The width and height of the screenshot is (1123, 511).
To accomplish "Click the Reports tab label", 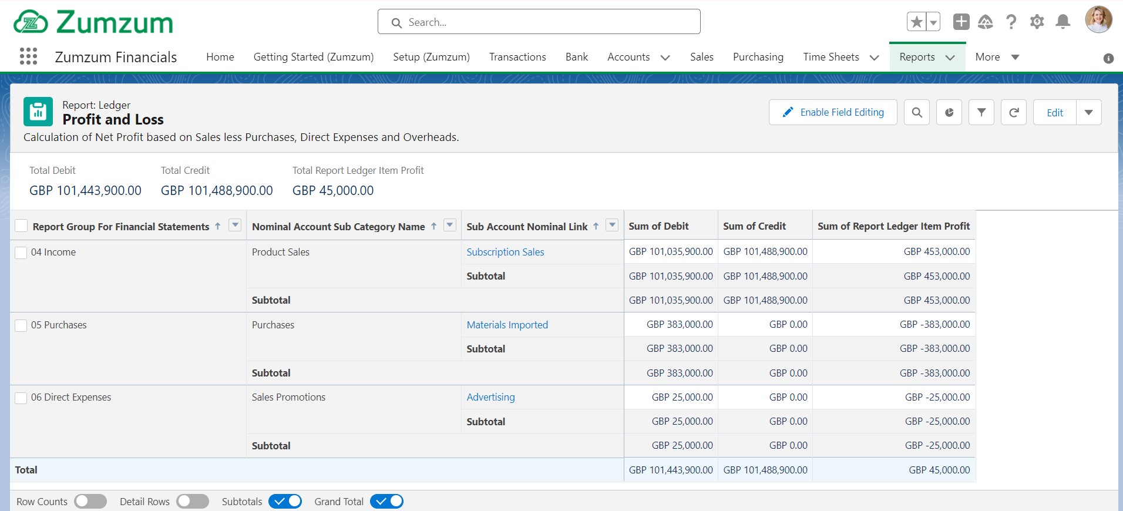I will click(x=917, y=57).
